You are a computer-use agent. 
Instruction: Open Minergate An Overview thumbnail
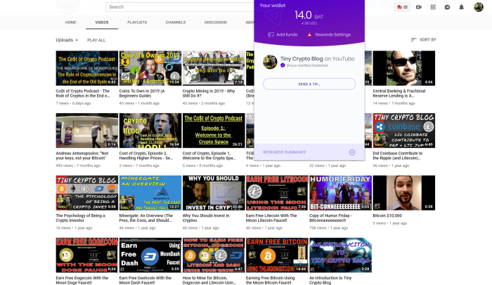coord(150,193)
